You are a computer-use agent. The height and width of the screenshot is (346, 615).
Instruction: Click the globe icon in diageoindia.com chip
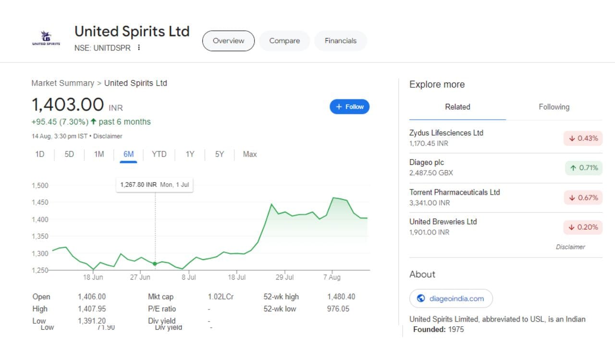[x=421, y=298]
